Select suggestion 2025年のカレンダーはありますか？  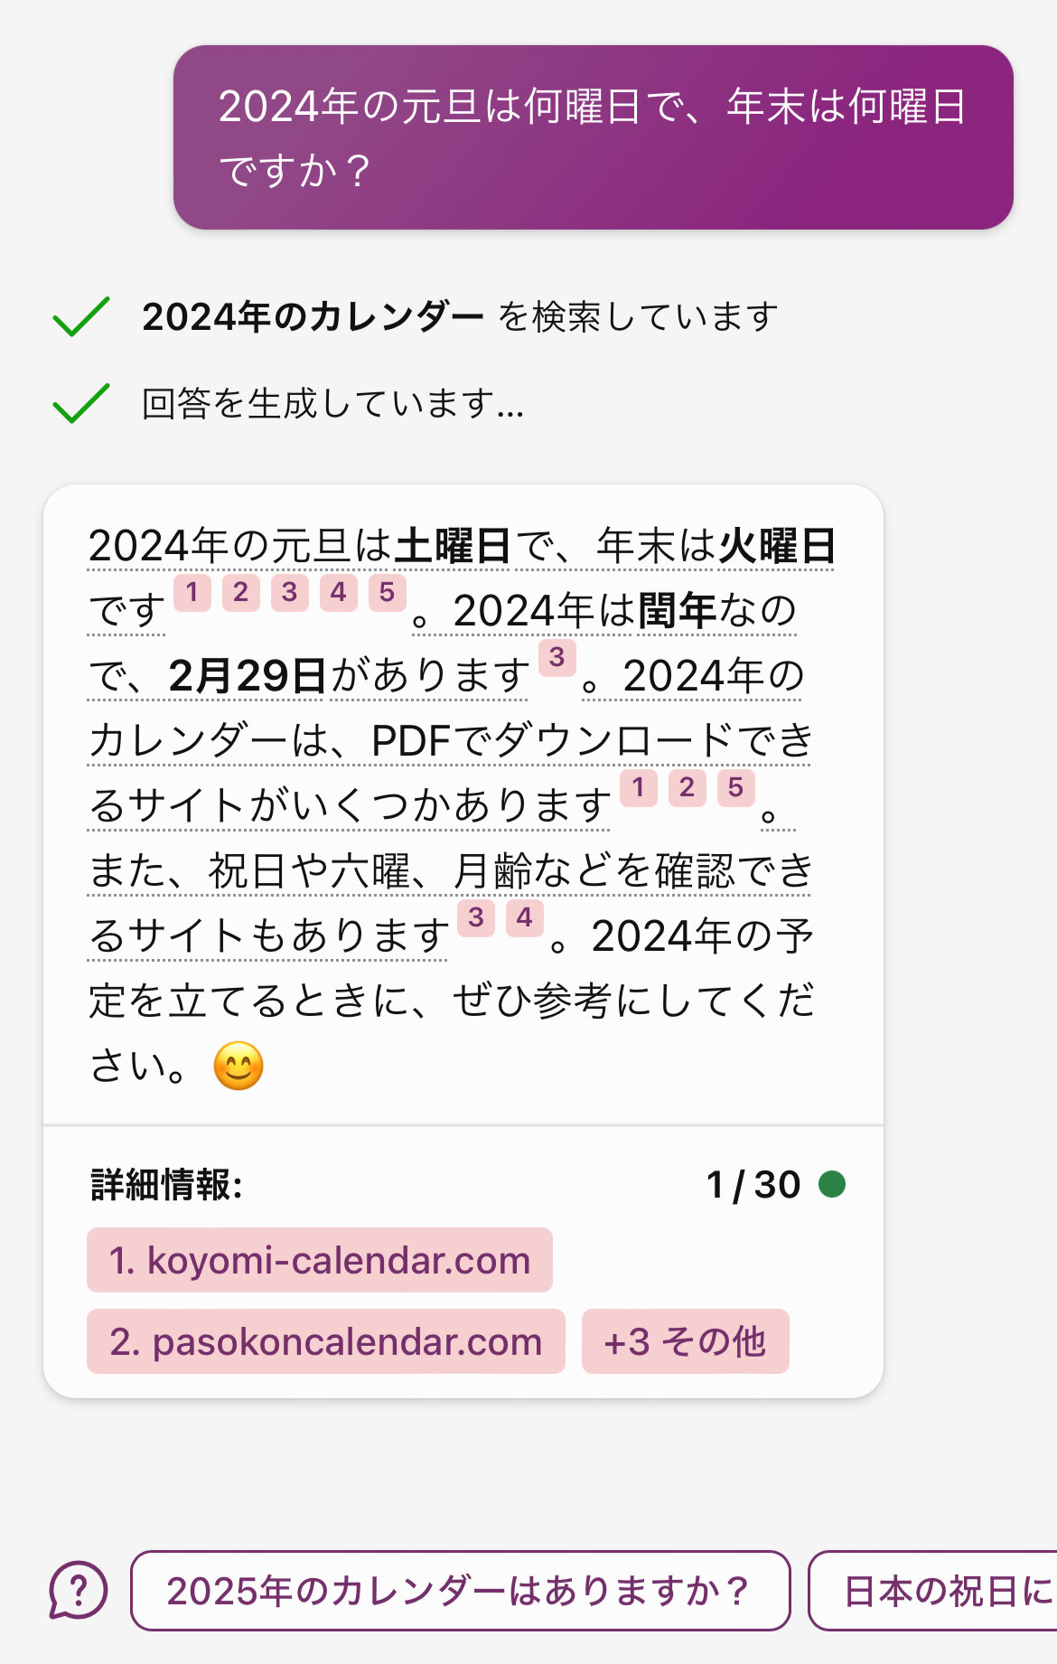coord(460,1591)
